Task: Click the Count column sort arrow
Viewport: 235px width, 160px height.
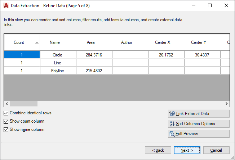Action: tap(37, 42)
